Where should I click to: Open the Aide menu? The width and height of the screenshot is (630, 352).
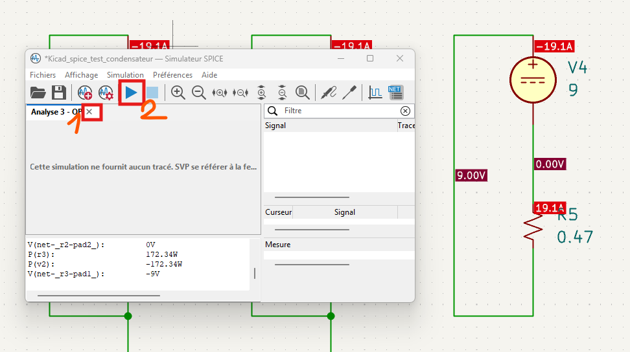coord(209,75)
